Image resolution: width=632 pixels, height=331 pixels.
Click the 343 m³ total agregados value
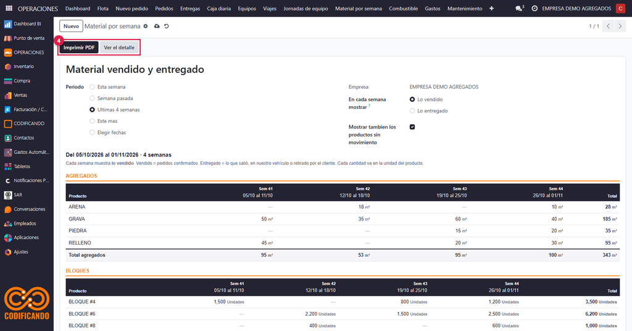[x=609, y=255]
